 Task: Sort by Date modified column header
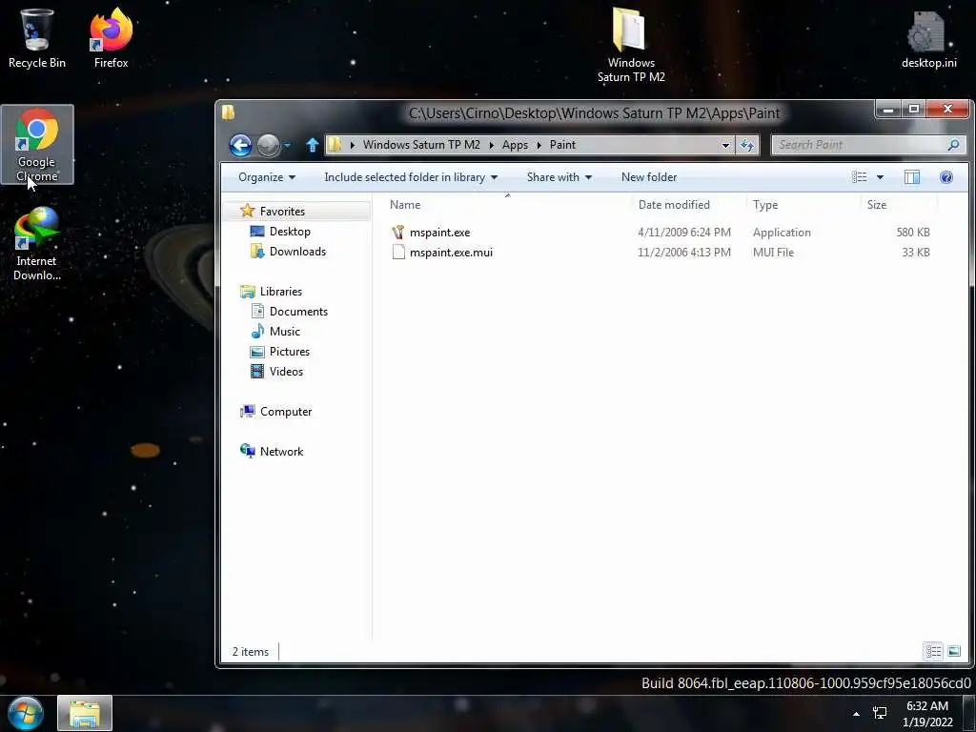tap(674, 205)
